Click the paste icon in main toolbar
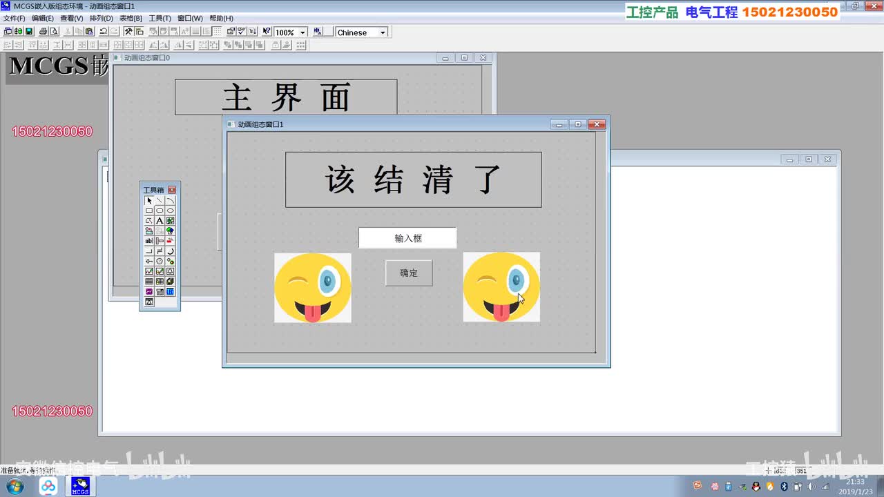 (89, 32)
